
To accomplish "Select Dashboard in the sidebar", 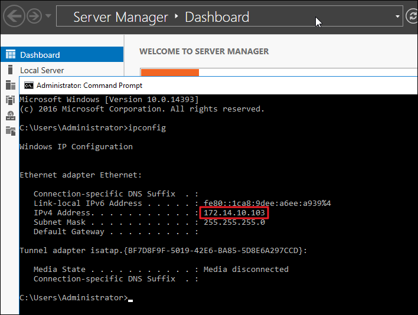I will (x=62, y=55).
